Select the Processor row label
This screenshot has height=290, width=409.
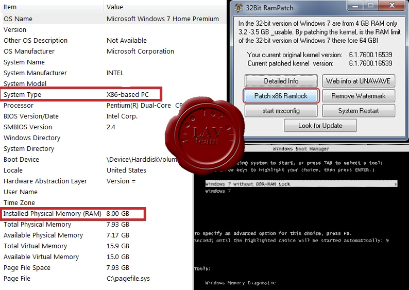tap(19, 106)
